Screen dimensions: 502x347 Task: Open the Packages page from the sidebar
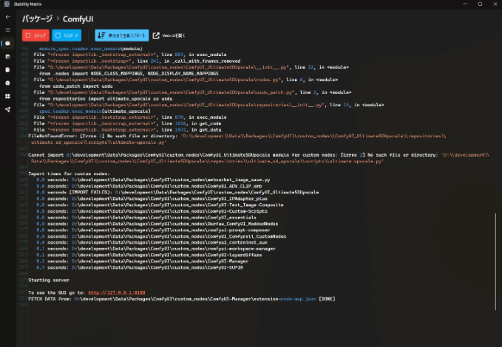(7, 43)
